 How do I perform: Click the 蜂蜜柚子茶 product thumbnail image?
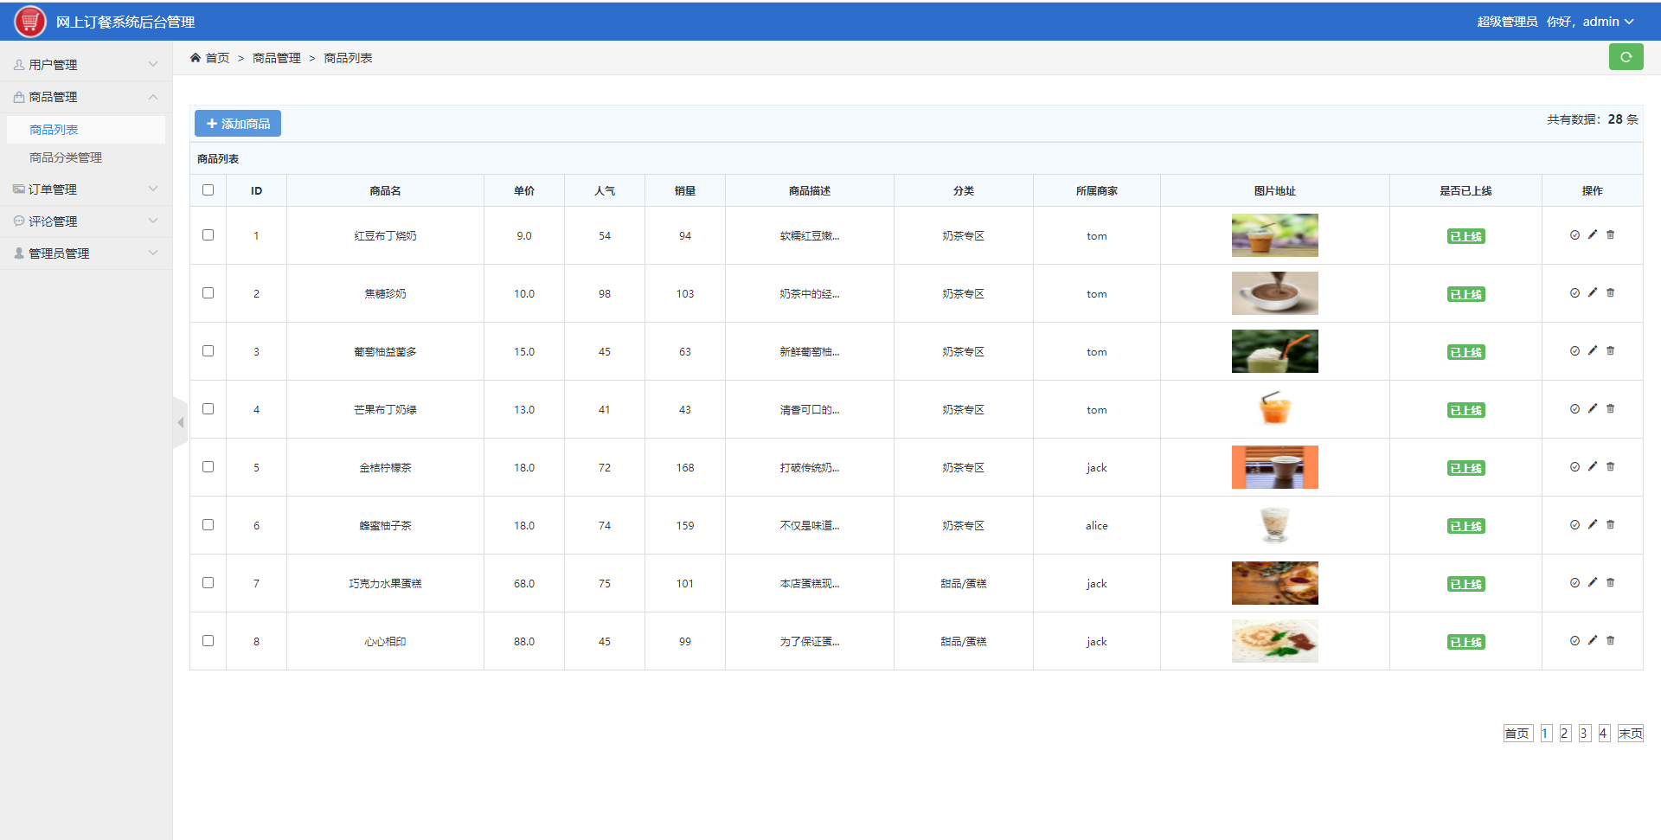click(1274, 525)
